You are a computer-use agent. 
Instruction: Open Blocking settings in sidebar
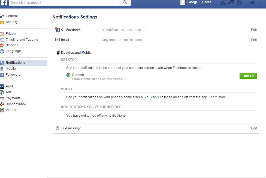tap(12, 45)
